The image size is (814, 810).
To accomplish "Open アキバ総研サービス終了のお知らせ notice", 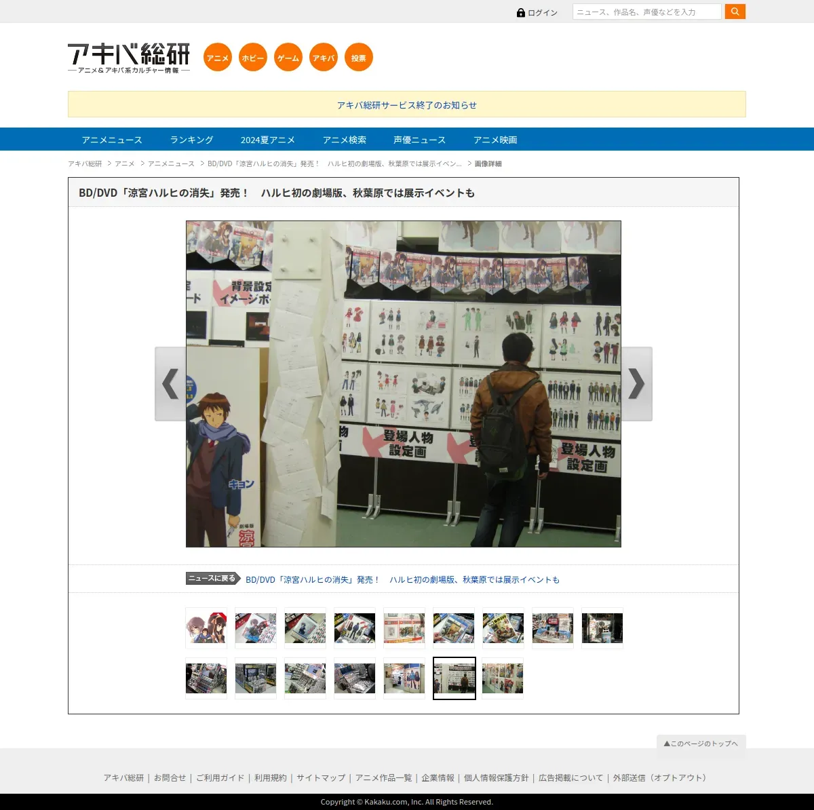I will coord(407,105).
